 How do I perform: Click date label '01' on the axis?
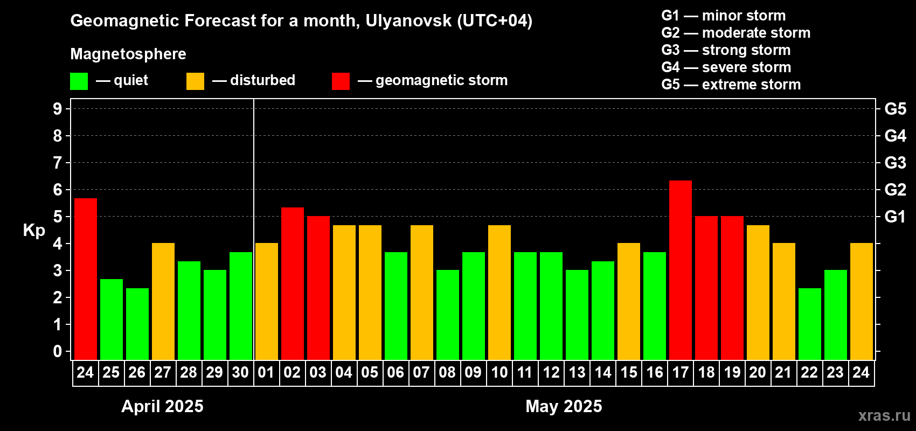(x=266, y=372)
